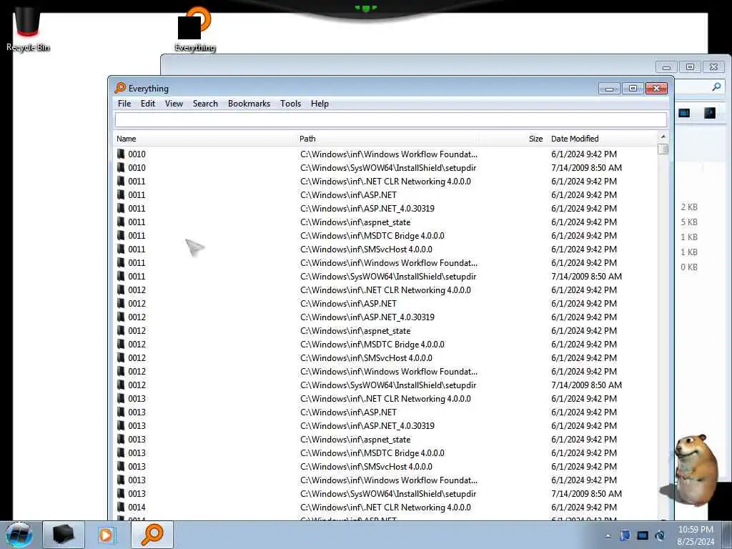Open the Tools menu

290,104
